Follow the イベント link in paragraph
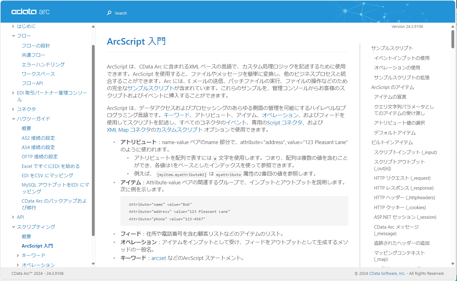The height and width of the screenshot is (281, 457). pos(236,122)
